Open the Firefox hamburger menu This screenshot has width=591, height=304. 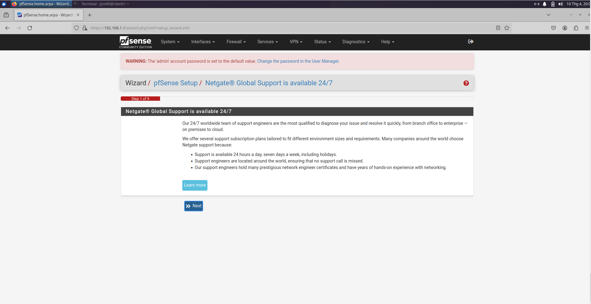click(587, 28)
